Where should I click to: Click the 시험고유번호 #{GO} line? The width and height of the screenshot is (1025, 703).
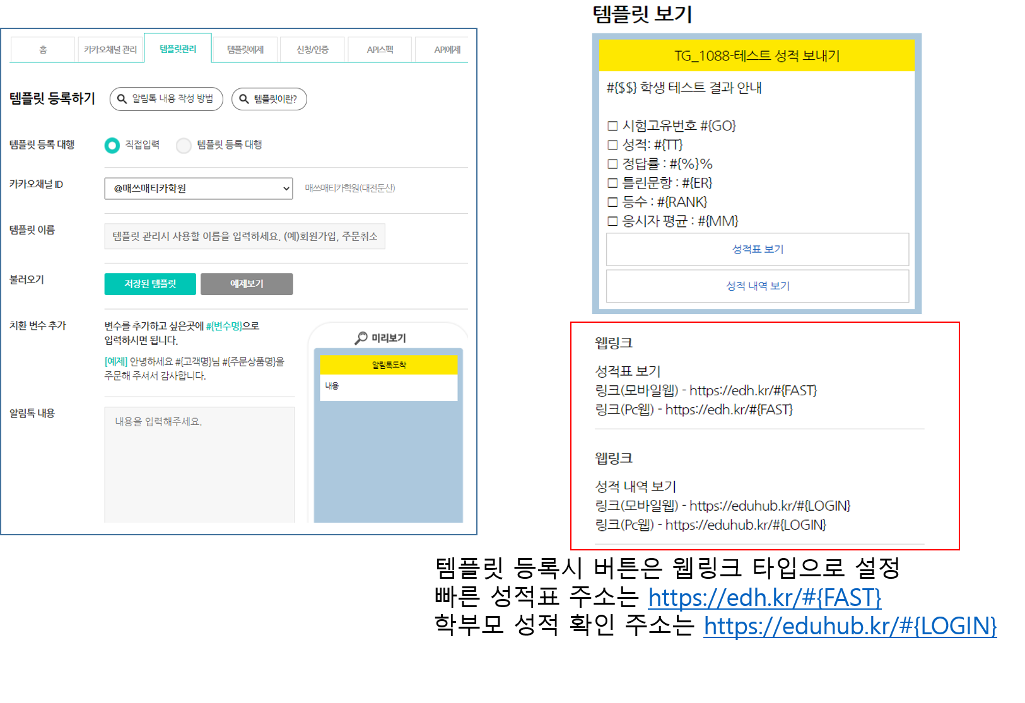pos(671,125)
